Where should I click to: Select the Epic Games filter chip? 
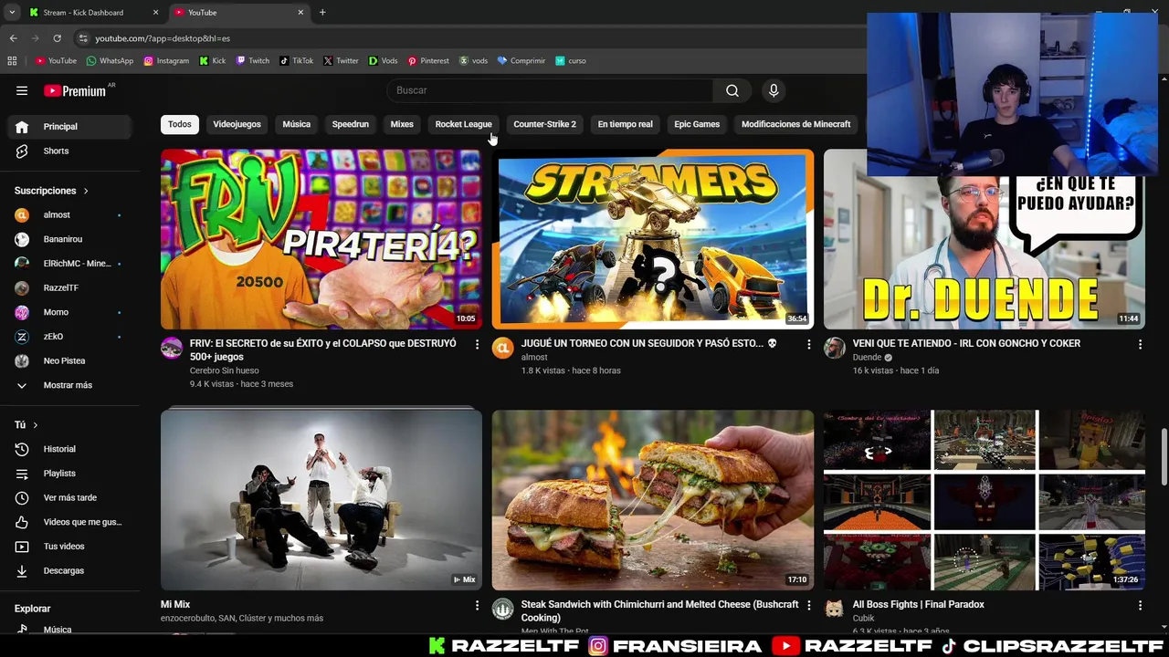point(697,124)
